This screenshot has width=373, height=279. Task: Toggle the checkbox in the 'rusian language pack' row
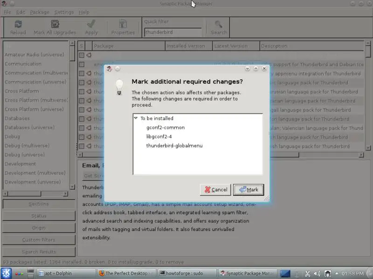click(82, 92)
